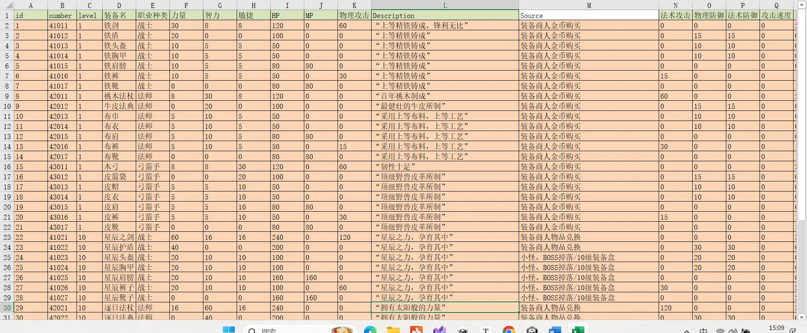807x333 pixels.
Task: Select row 2 source '装备商人金币购买'
Action: point(589,25)
